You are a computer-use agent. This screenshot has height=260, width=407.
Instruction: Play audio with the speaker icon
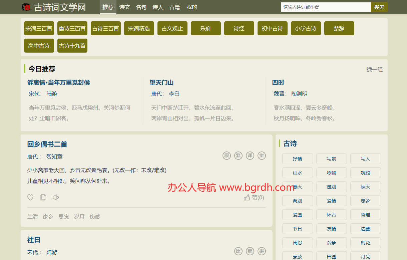56,197
